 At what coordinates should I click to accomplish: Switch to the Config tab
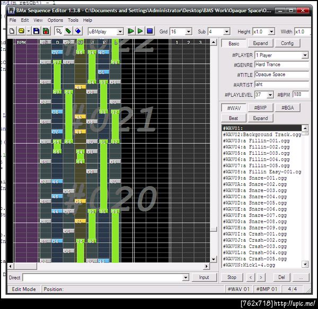287,43
